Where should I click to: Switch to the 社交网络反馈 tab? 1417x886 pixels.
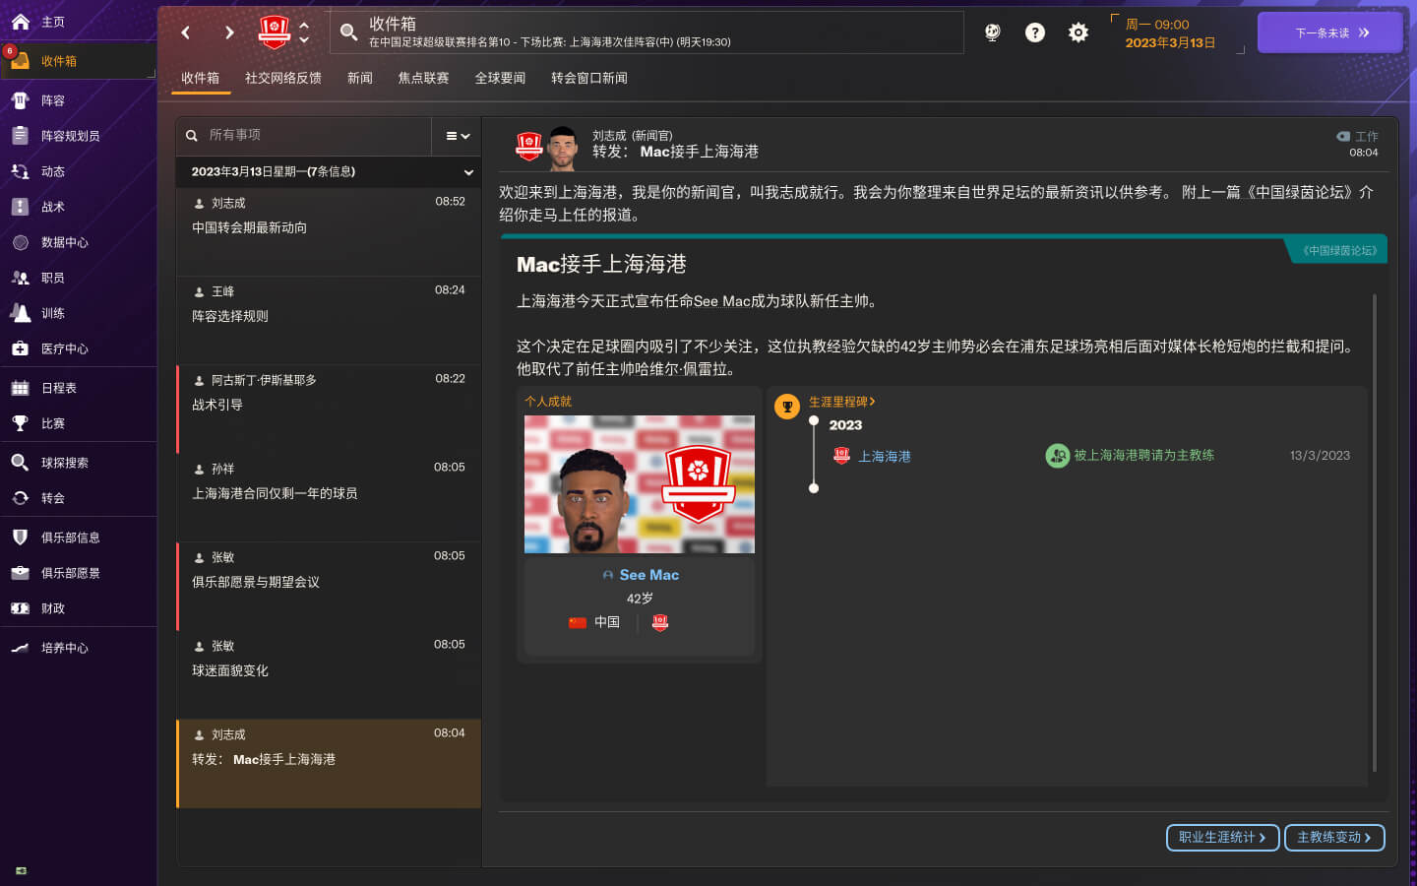click(x=283, y=78)
